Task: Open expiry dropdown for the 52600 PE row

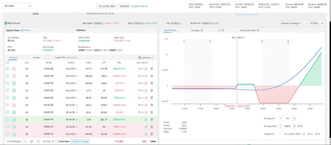Action: pos(71,83)
